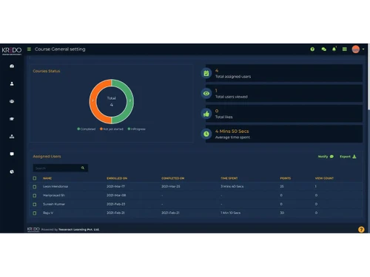Open help via the header question mark icon

[x=312, y=49]
